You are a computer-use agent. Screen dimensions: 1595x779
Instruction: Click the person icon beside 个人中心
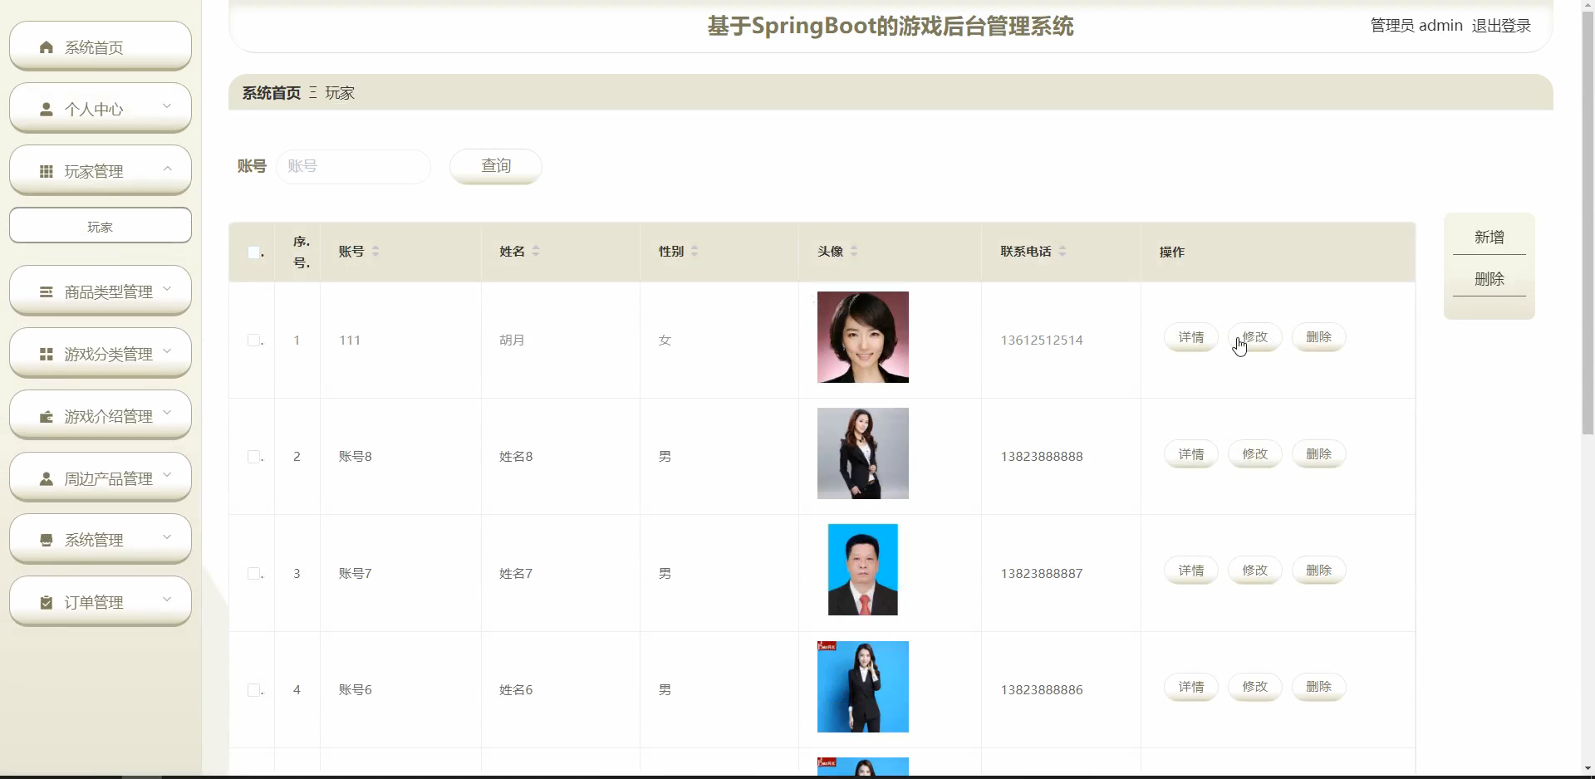[x=47, y=109]
